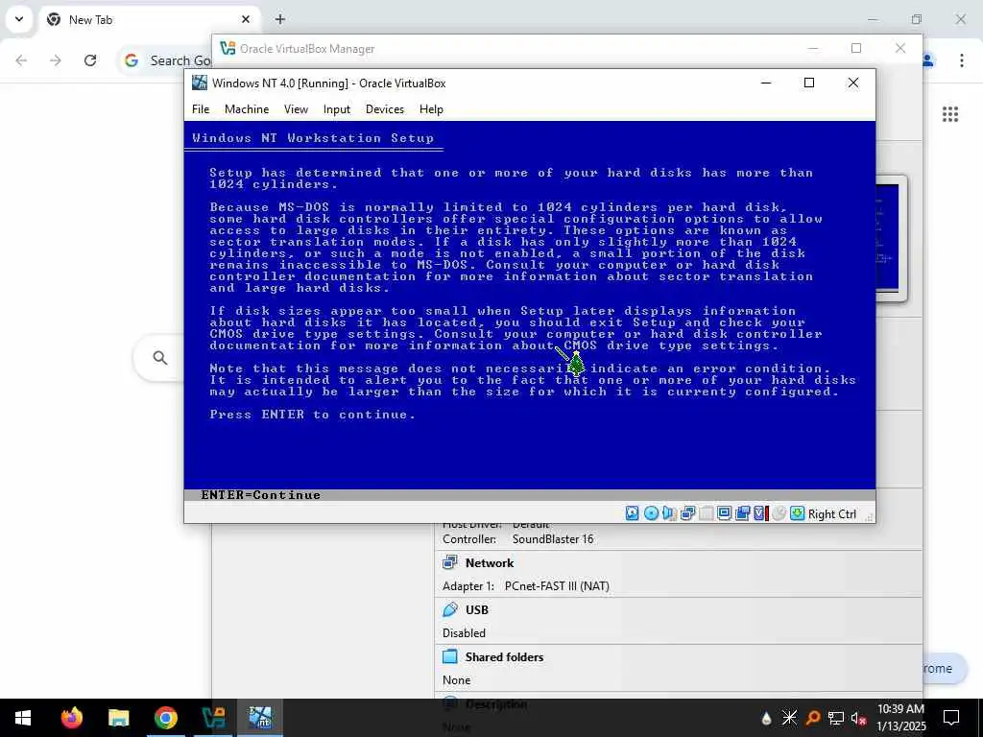Open the clock showing 10:39 AM
The height and width of the screenshot is (737, 983).
(900, 718)
